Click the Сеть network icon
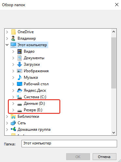 pos(13,123)
